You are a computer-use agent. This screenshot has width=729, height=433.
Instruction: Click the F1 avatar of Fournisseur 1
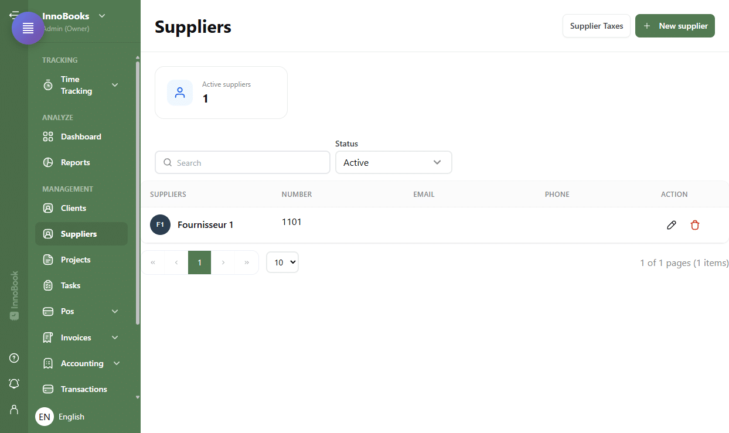point(160,224)
